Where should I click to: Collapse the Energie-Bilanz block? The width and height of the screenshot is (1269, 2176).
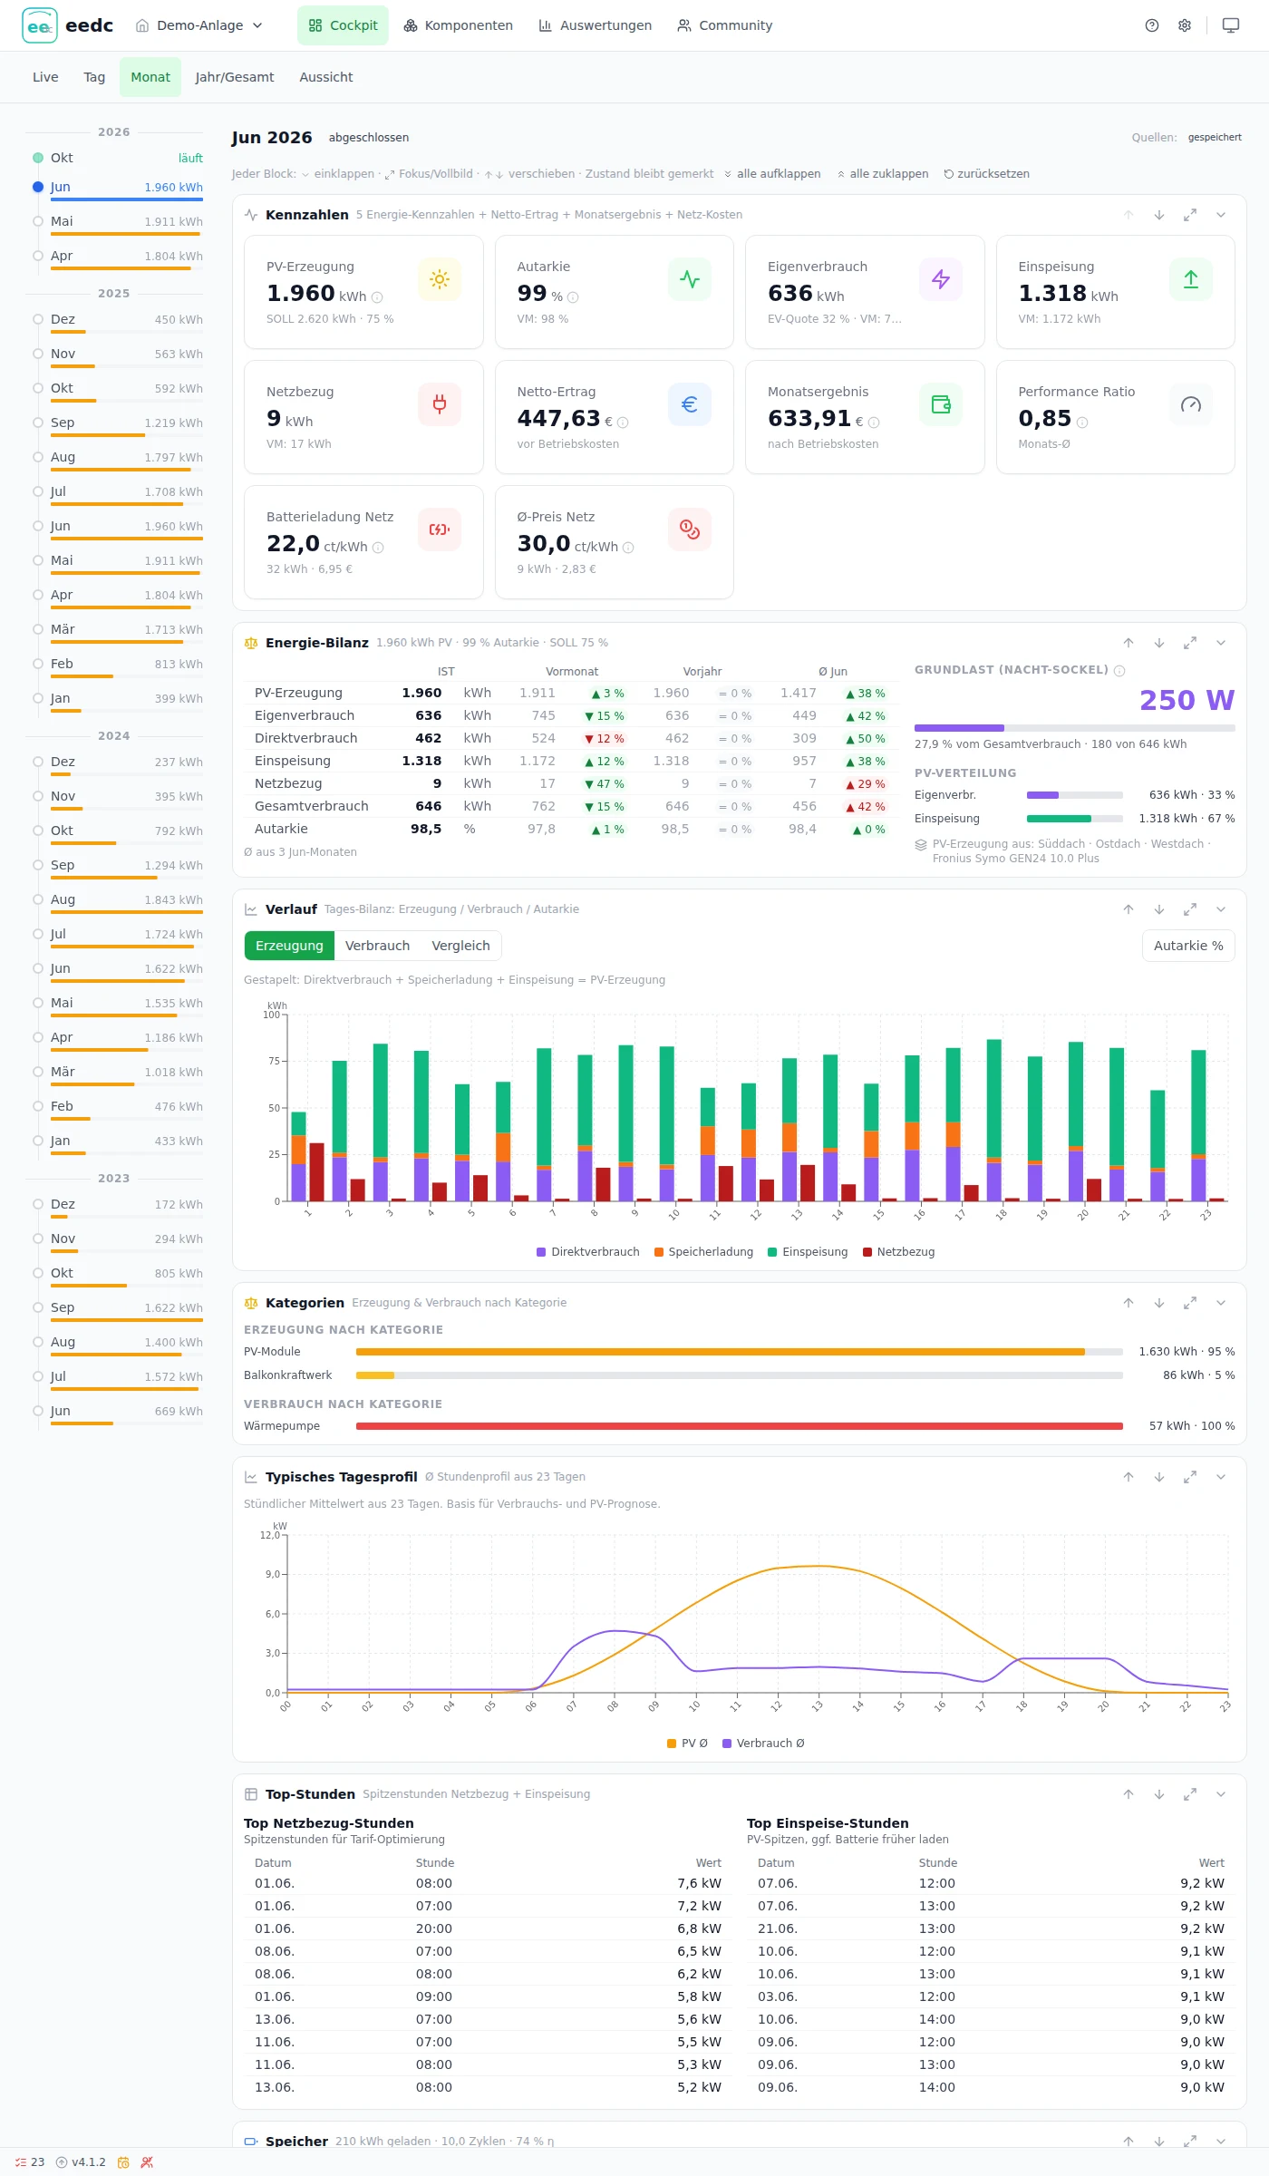click(1221, 643)
